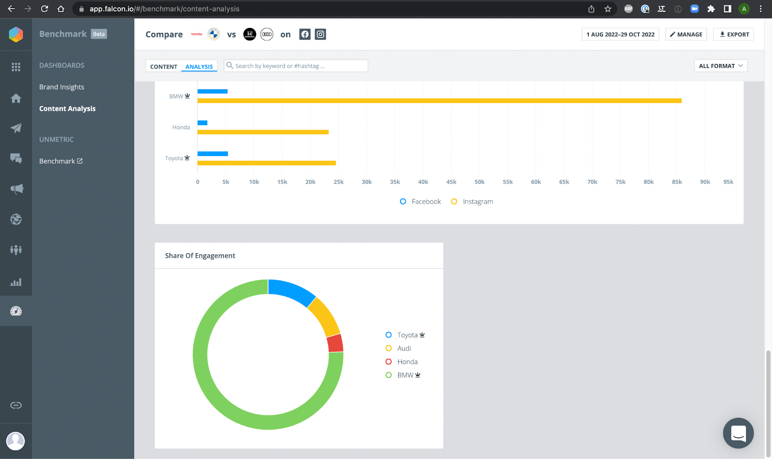The height and width of the screenshot is (459, 772).
Task: Click the Benchmark gauge icon in sidebar
Action: pyautogui.click(x=16, y=311)
